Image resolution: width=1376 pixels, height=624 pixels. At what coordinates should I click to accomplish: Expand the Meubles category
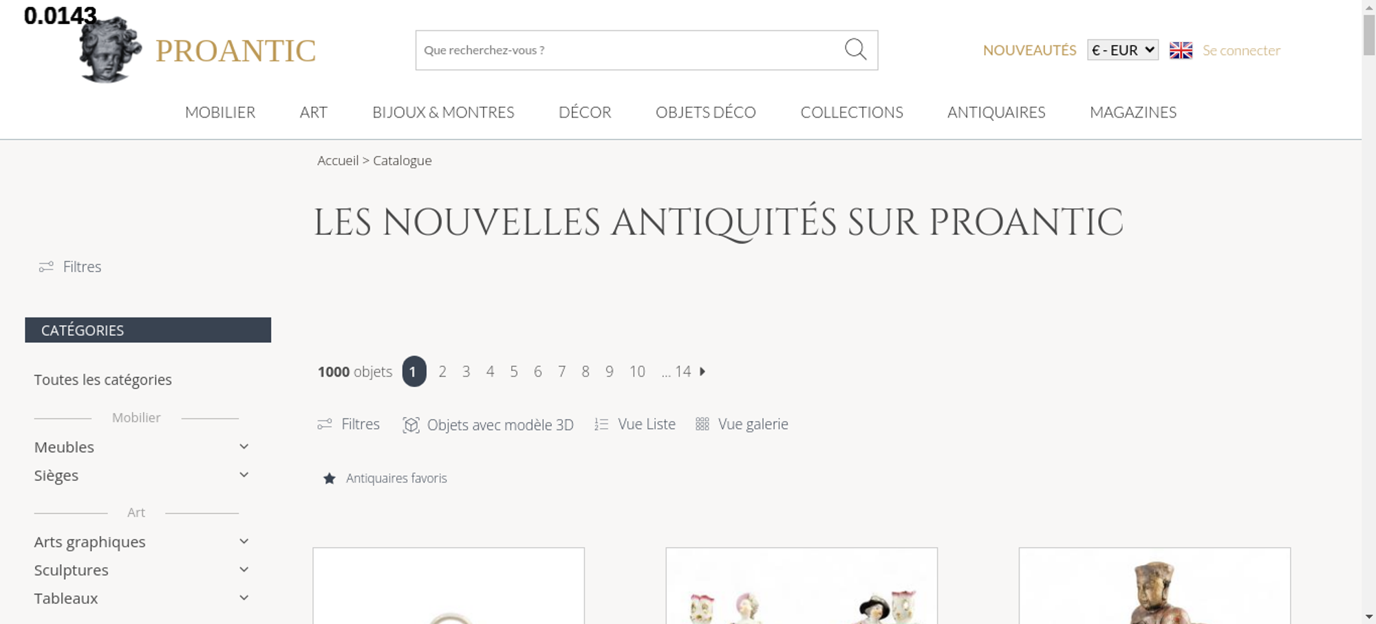(x=244, y=447)
